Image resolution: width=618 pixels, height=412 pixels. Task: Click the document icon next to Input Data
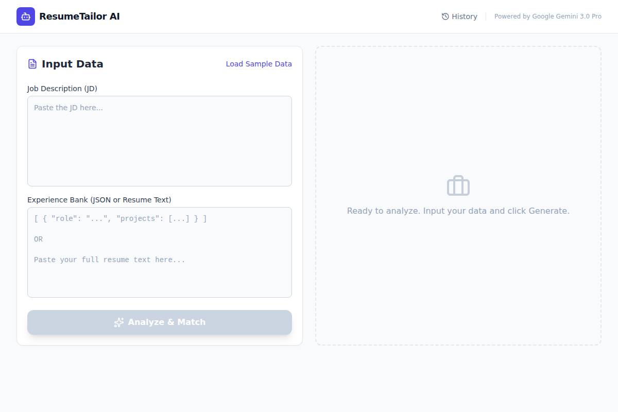pos(32,63)
